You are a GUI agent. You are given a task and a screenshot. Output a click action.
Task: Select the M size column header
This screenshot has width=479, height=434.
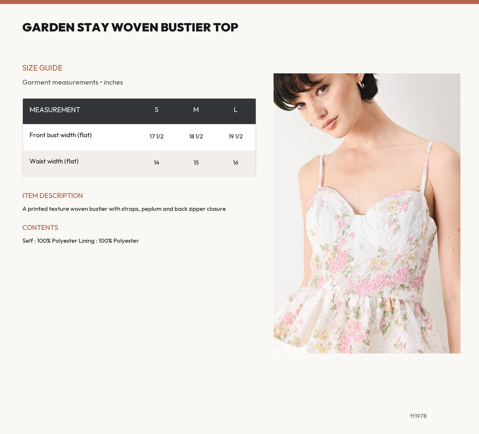pos(196,110)
